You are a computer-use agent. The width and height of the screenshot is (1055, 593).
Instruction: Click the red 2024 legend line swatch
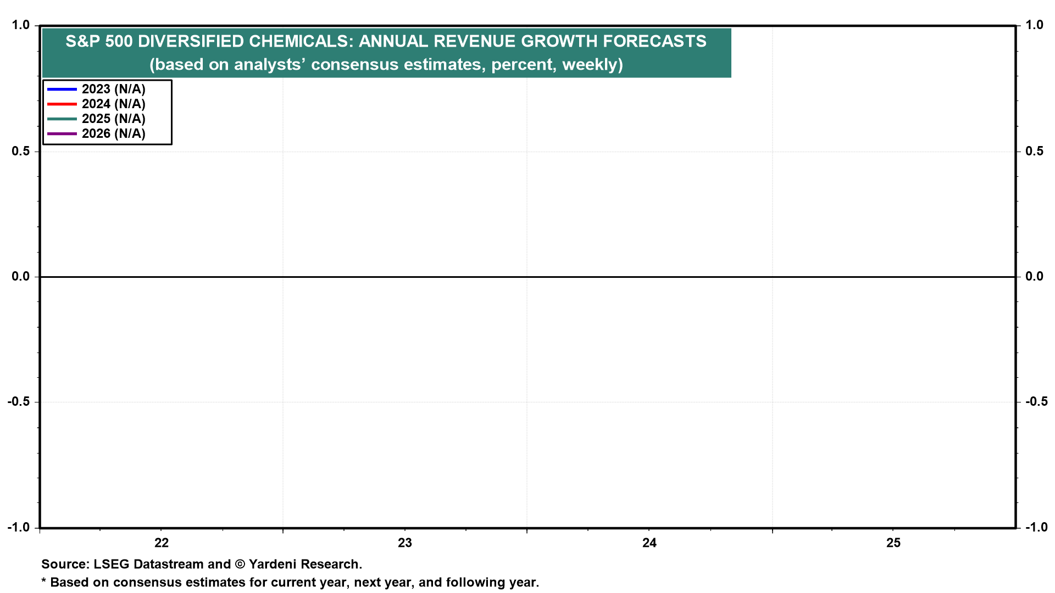click(62, 104)
